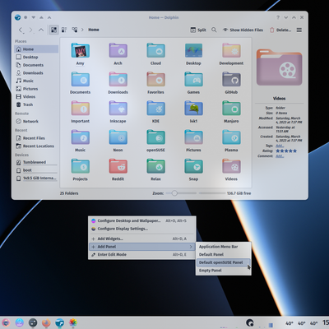Click the Split view button

click(x=198, y=30)
